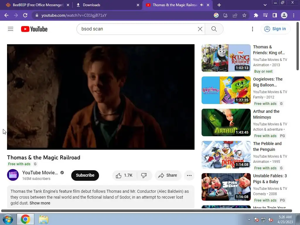Click the Share button
This screenshot has width=300, height=225.
coord(168,175)
